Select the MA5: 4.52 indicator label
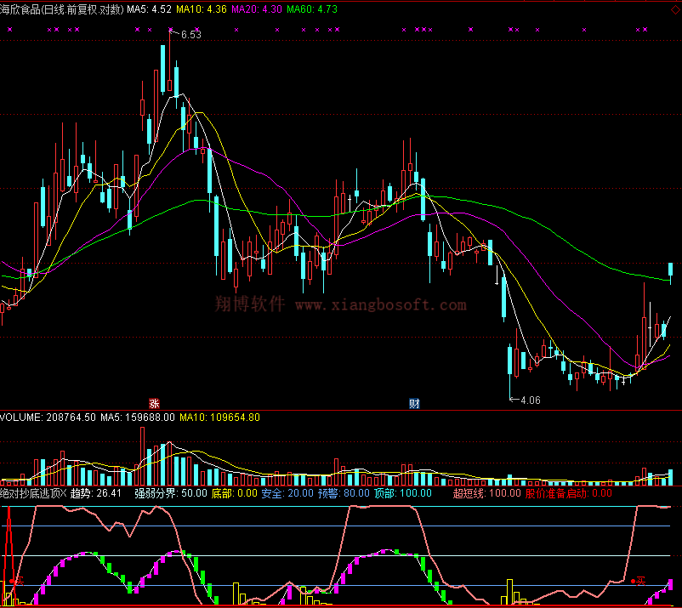Image resolution: width=682 pixels, height=608 pixels. pyautogui.click(x=149, y=9)
